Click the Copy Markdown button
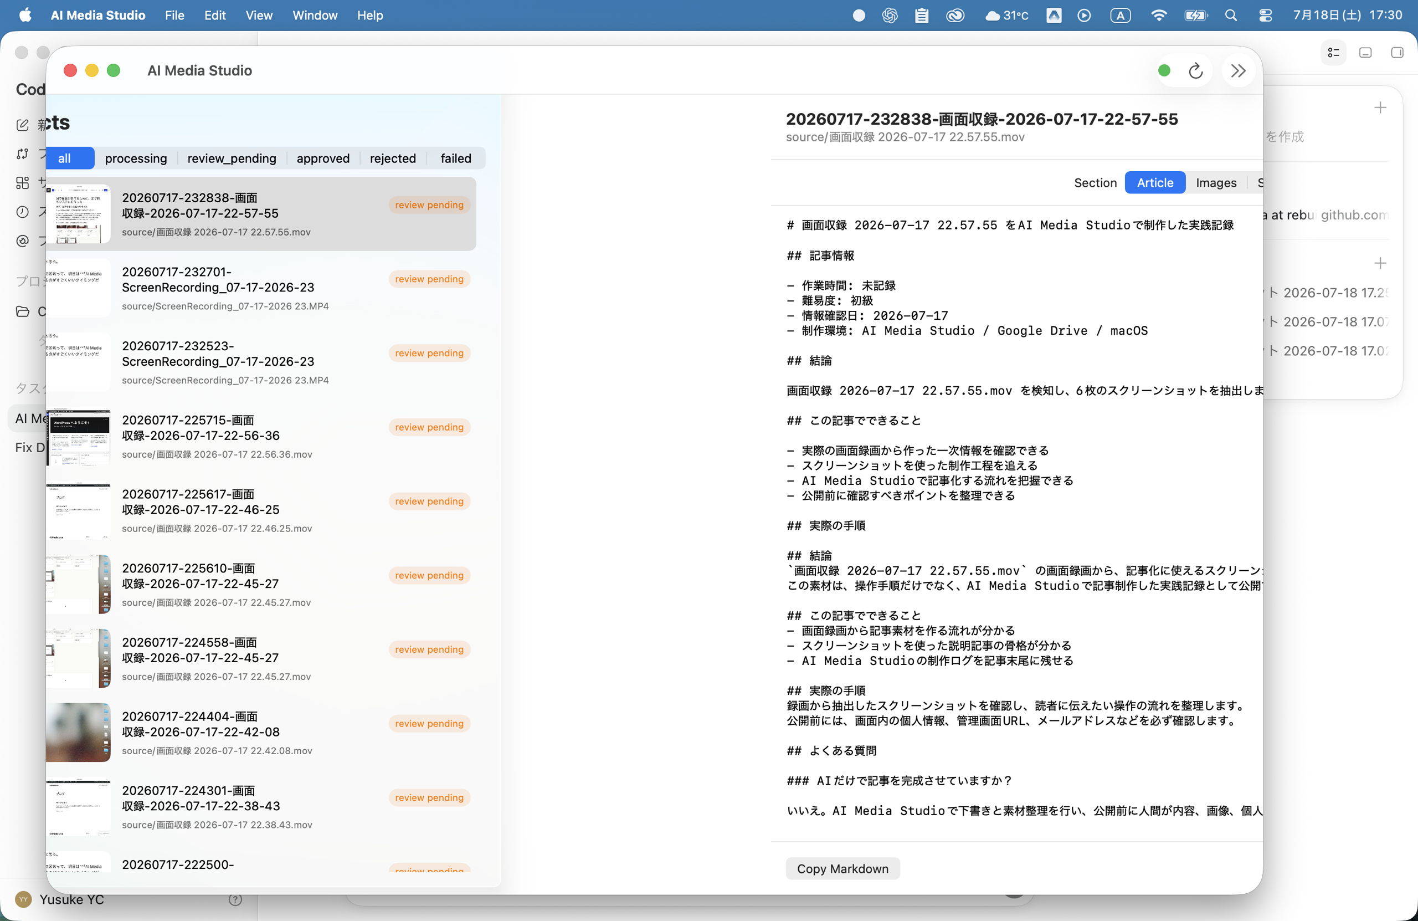 tap(842, 869)
